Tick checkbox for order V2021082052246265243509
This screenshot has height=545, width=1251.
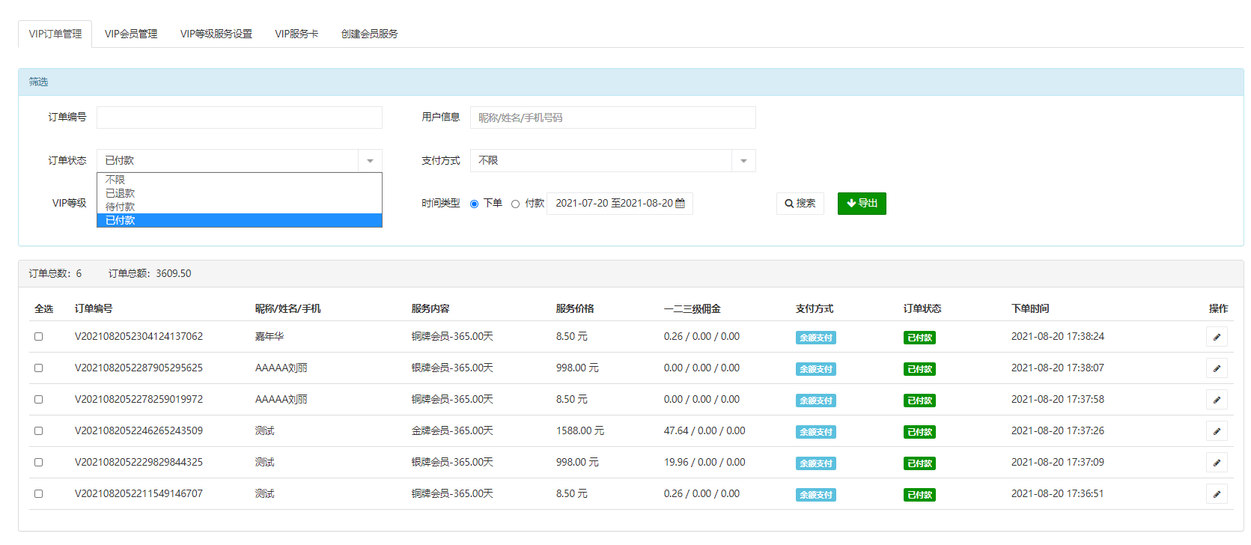(38, 431)
